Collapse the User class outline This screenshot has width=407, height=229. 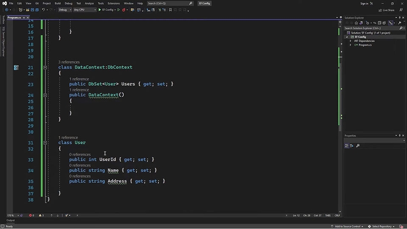[45, 143]
